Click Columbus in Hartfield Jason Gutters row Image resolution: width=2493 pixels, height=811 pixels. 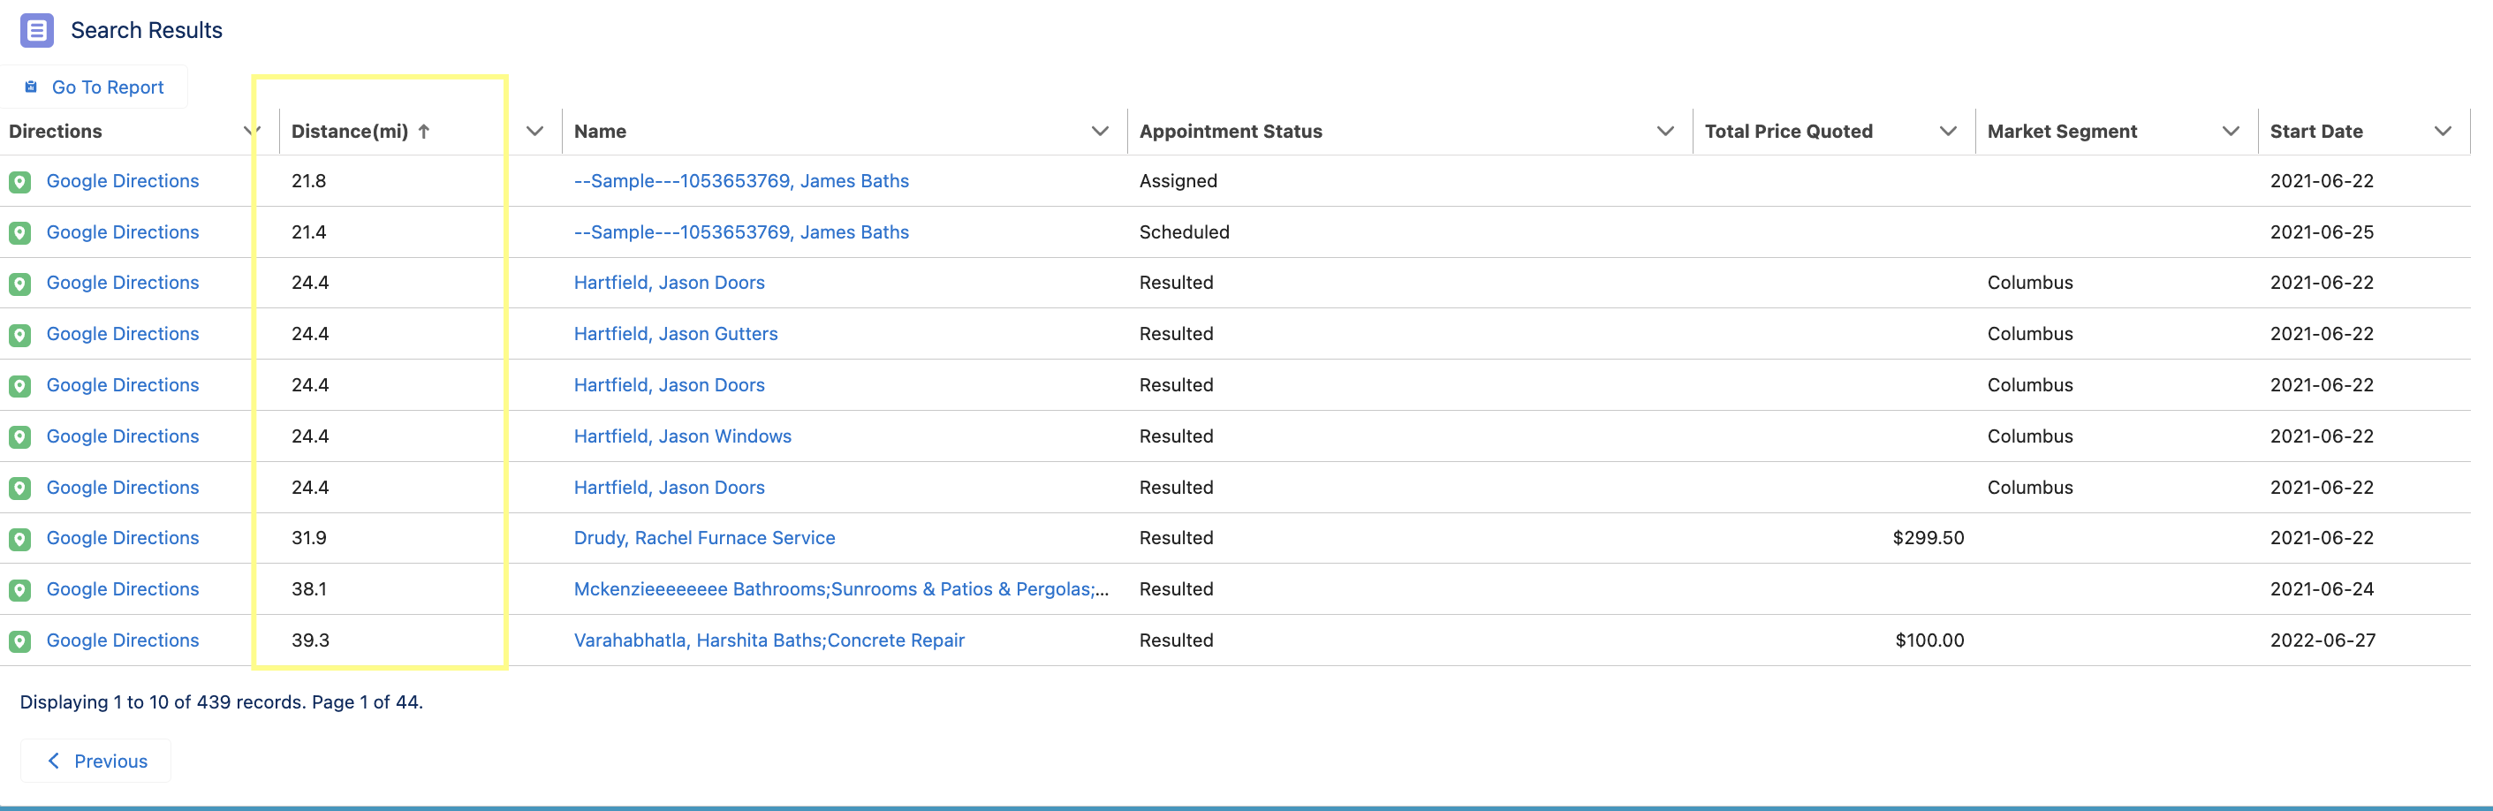pyautogui.click(x=2030, y=334)
